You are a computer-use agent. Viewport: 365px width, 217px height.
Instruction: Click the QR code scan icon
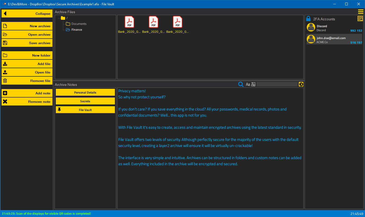coord(360,18)
